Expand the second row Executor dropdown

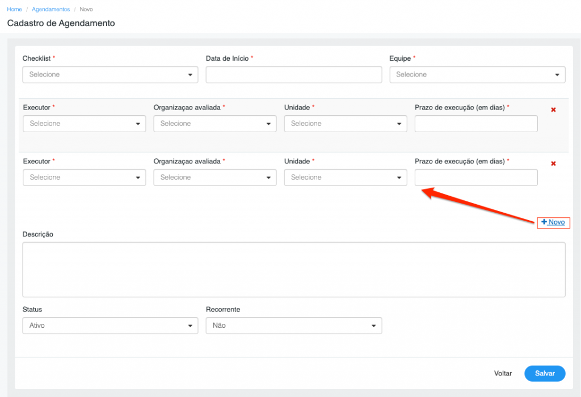tap(85, 178)
